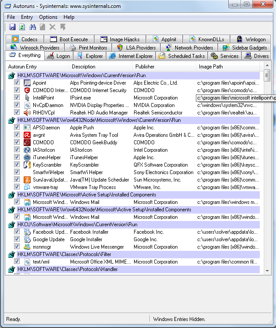
Task: Sort by the Publisher column header
Action: pos(164,67)
